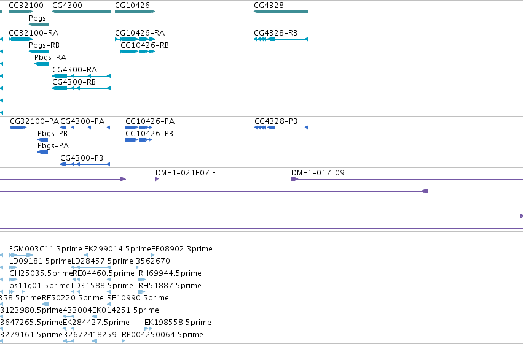The width and height of the screenshot is (523, 344).
Task: Select EST EP08902.3prime
Action: click(x=182, y=249)
